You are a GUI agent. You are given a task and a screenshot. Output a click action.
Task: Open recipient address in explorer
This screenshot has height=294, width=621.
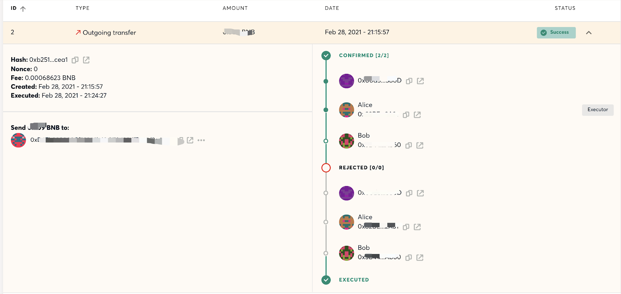click(190, 140)
